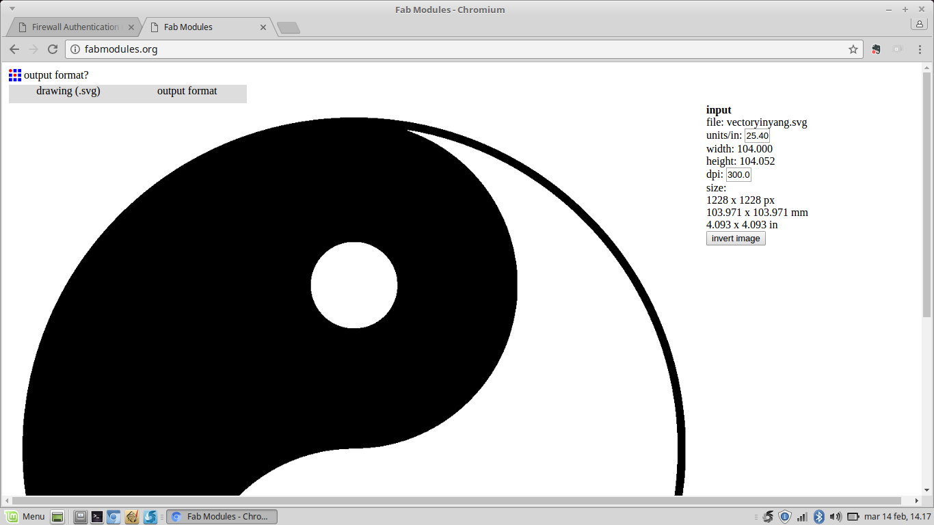The width and height of the screenshot is (934, 525).
Task: Maximize the Chromium window
Action: coord(905,10)
